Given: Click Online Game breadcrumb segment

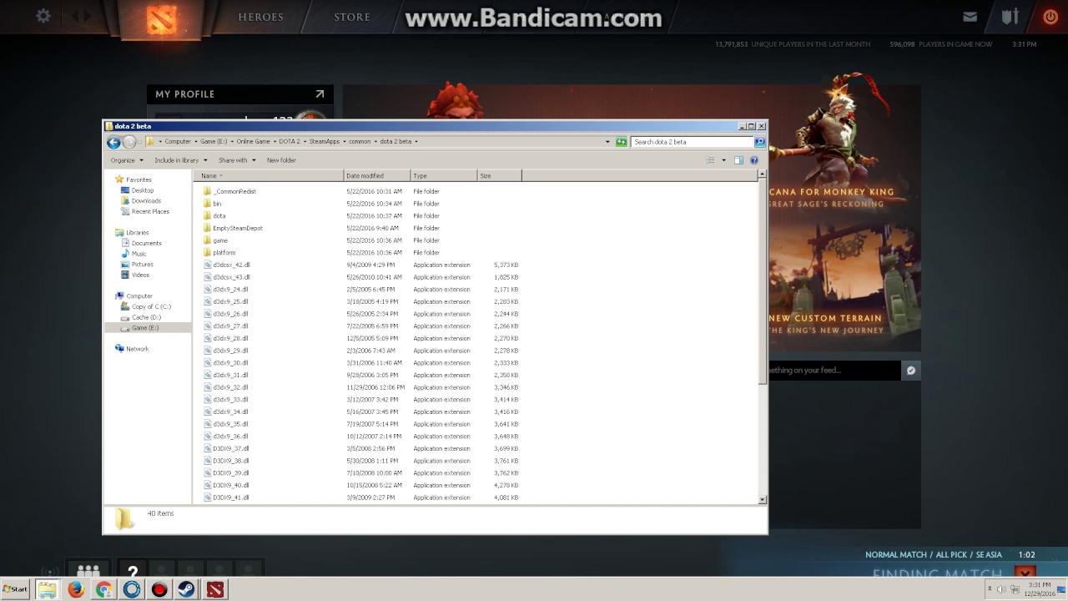Looking at the screenshot, I should point(253,142).
